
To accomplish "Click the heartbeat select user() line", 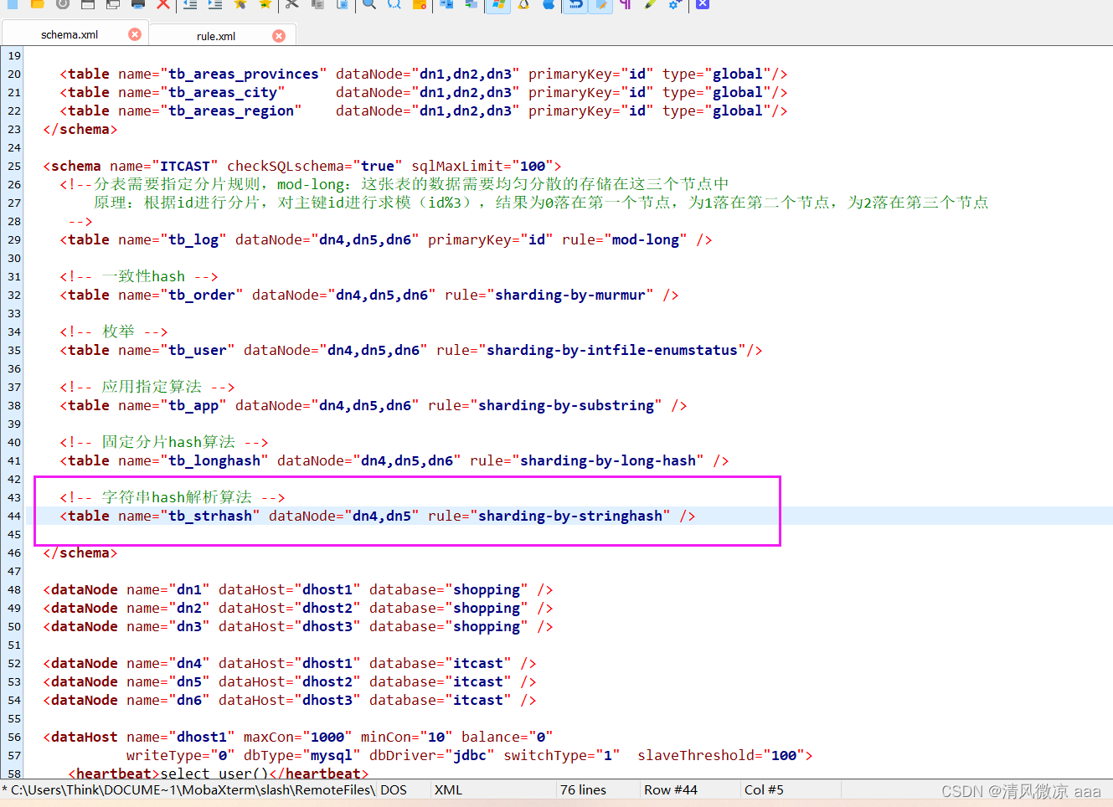I will point(218,773).
